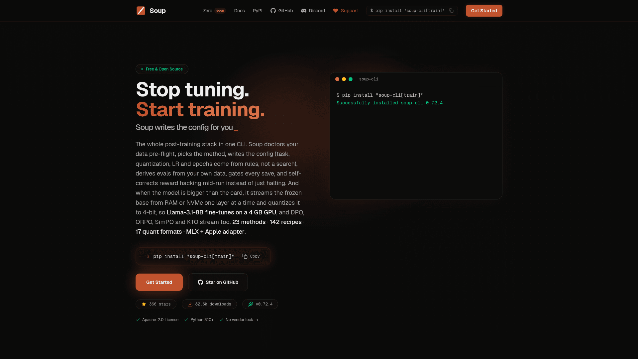Click the '142 recipes' text
Viewport: 638px width, 359px height.
click(x=286, y=222)
